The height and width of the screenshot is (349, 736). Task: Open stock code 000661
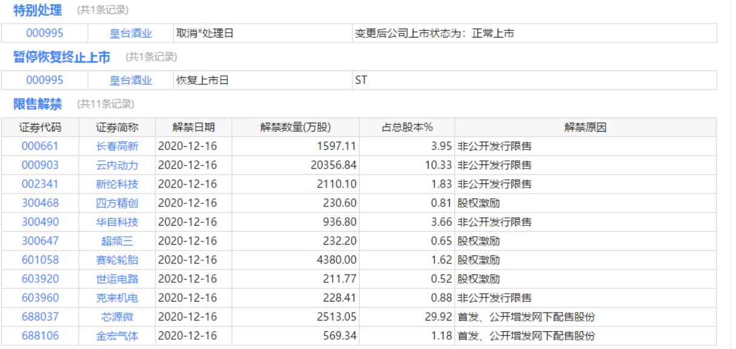point(41,146)
